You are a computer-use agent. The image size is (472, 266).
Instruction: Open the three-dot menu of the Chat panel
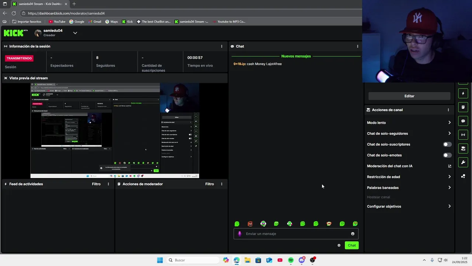click(x=357, y=46)
